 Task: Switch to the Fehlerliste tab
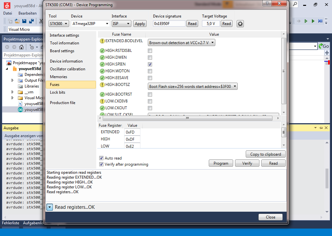tap(11, 223)
